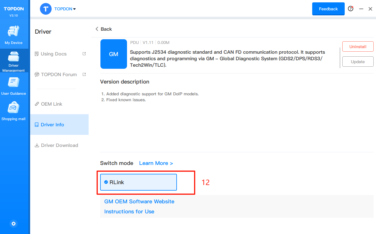376x234 pixels.
Task: Open GM OEM Software Website link
Action: [x=139, y=202]
